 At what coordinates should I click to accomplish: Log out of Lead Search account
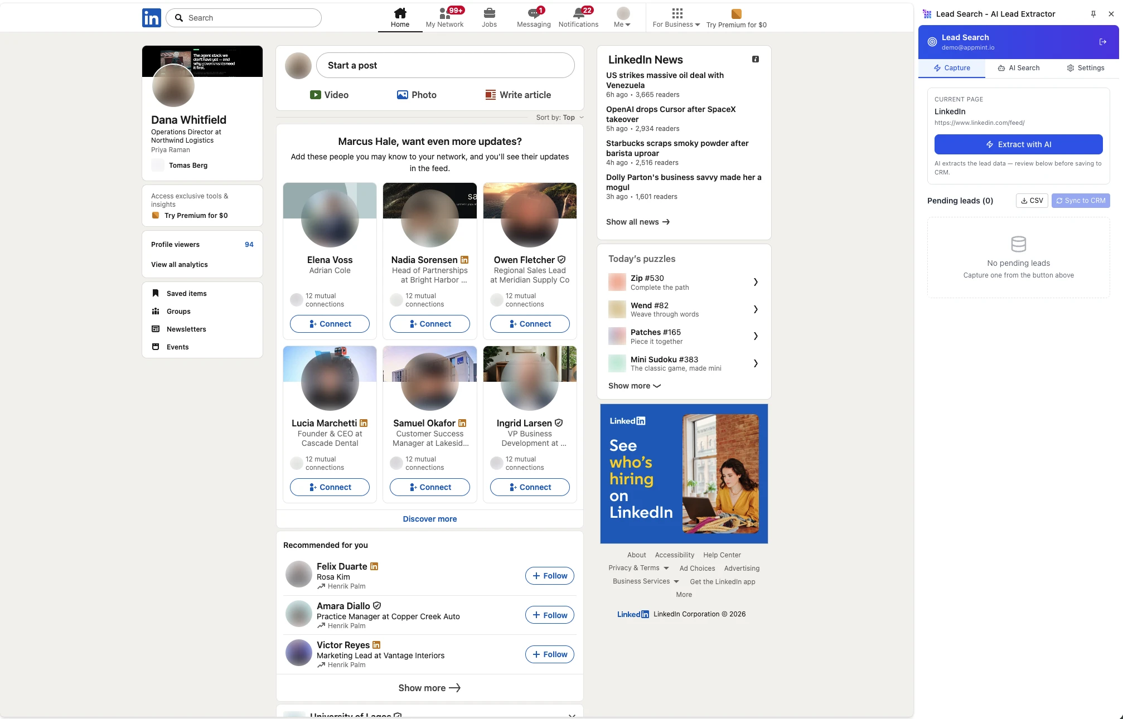pos(1102,42)
